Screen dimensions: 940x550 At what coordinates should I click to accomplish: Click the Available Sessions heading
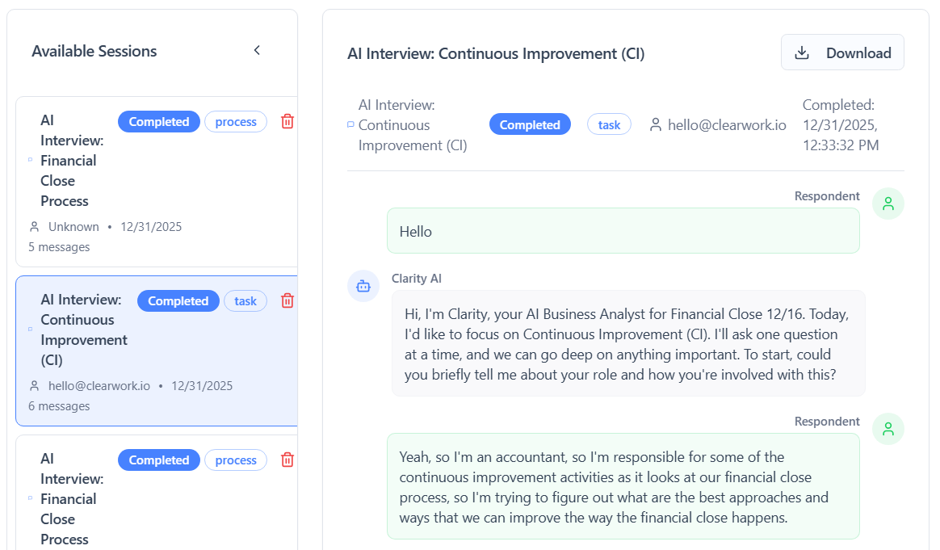point(94,51)
